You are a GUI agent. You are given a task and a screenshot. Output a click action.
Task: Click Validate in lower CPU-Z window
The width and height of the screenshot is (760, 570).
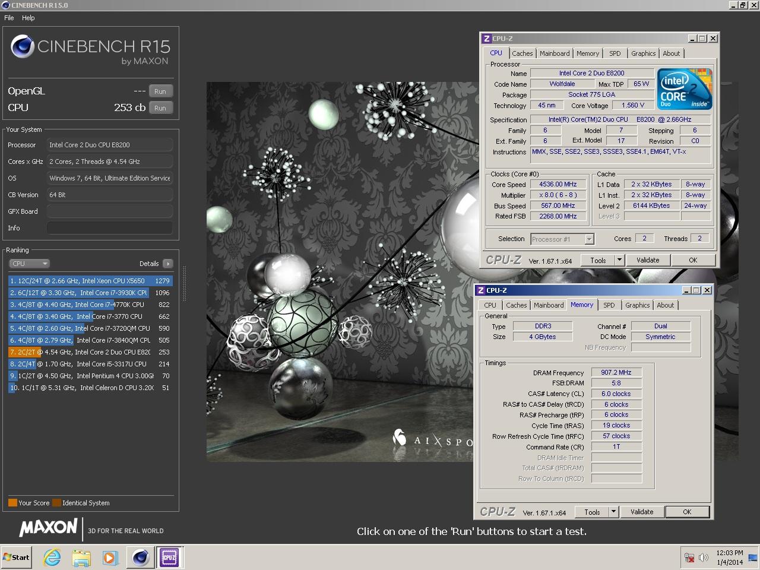pos(642,512)
